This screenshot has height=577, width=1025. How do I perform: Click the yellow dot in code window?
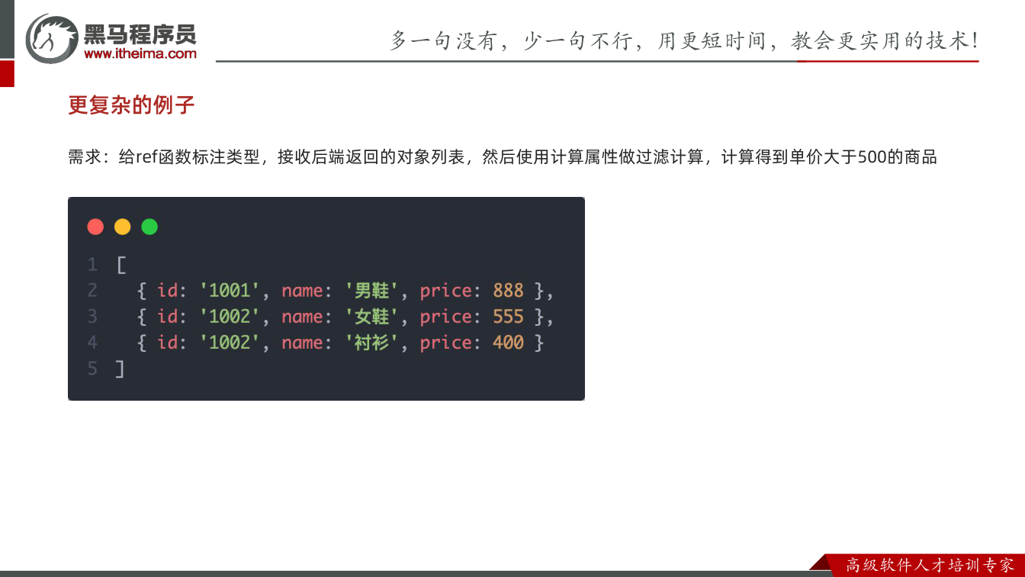[x=122, y=227]
